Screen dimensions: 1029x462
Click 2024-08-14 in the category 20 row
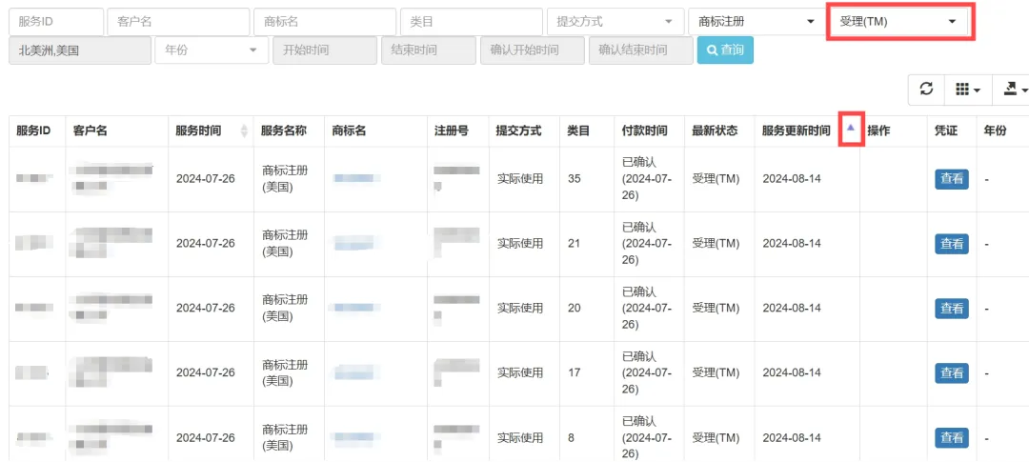[792, 308]
